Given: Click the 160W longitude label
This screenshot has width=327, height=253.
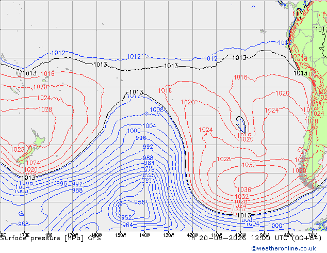Looking at the screenshot, I should click(97, 235).
